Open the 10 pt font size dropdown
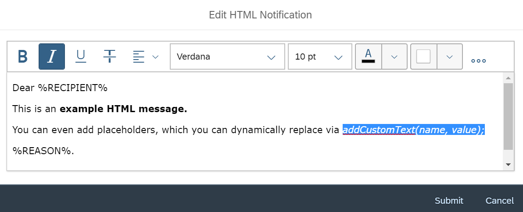This screenshot has width=523, height=212. 320,57
